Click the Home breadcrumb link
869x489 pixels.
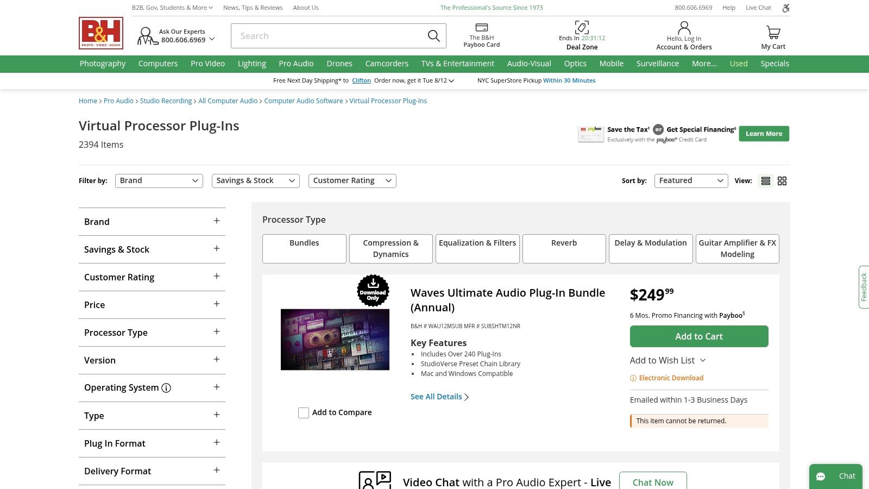point(88,101)
